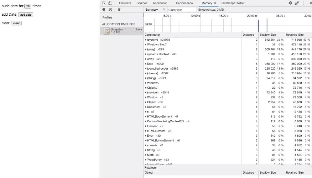
Task: Select the Memory tab
Action: (207, 3)
